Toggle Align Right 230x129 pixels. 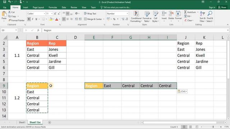71,19
